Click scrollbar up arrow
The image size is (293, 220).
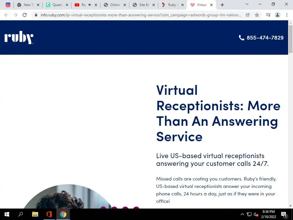[290, 23]
